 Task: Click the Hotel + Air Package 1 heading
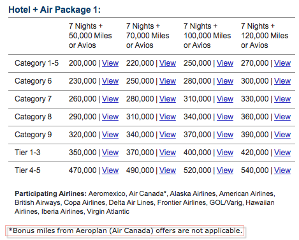click(x=54, y=10)
